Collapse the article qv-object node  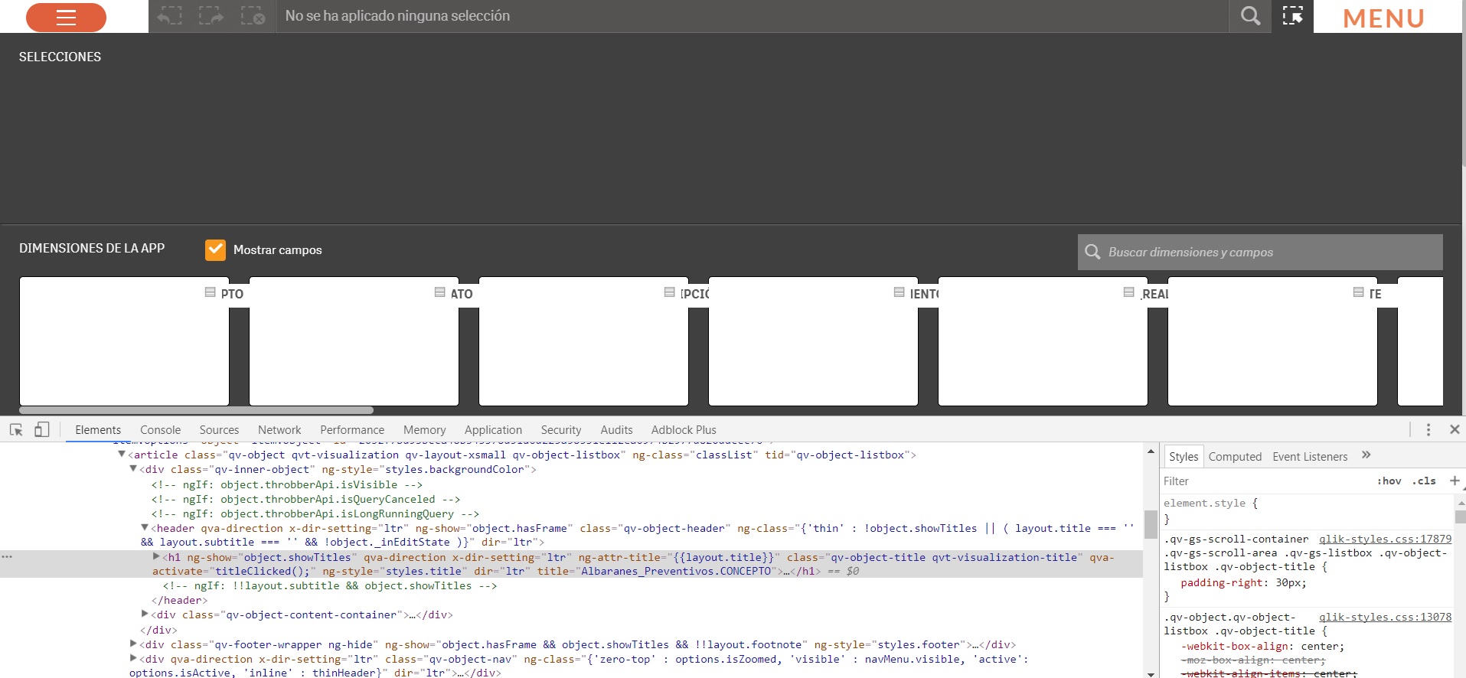(x=121, y=454)
